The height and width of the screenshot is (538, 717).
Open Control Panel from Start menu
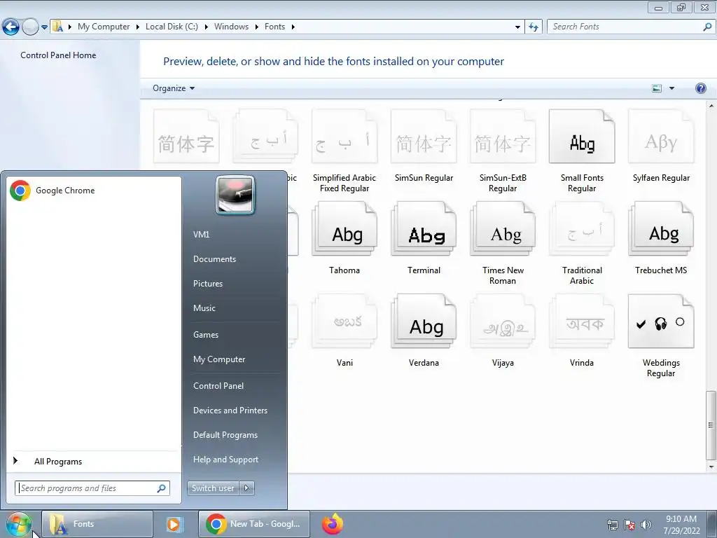coord(218,386)
